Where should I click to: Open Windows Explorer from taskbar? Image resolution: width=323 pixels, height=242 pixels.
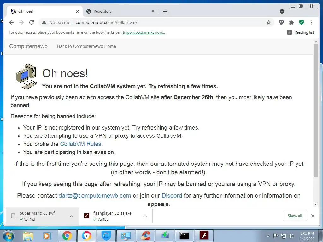click(x=28, y=236)
